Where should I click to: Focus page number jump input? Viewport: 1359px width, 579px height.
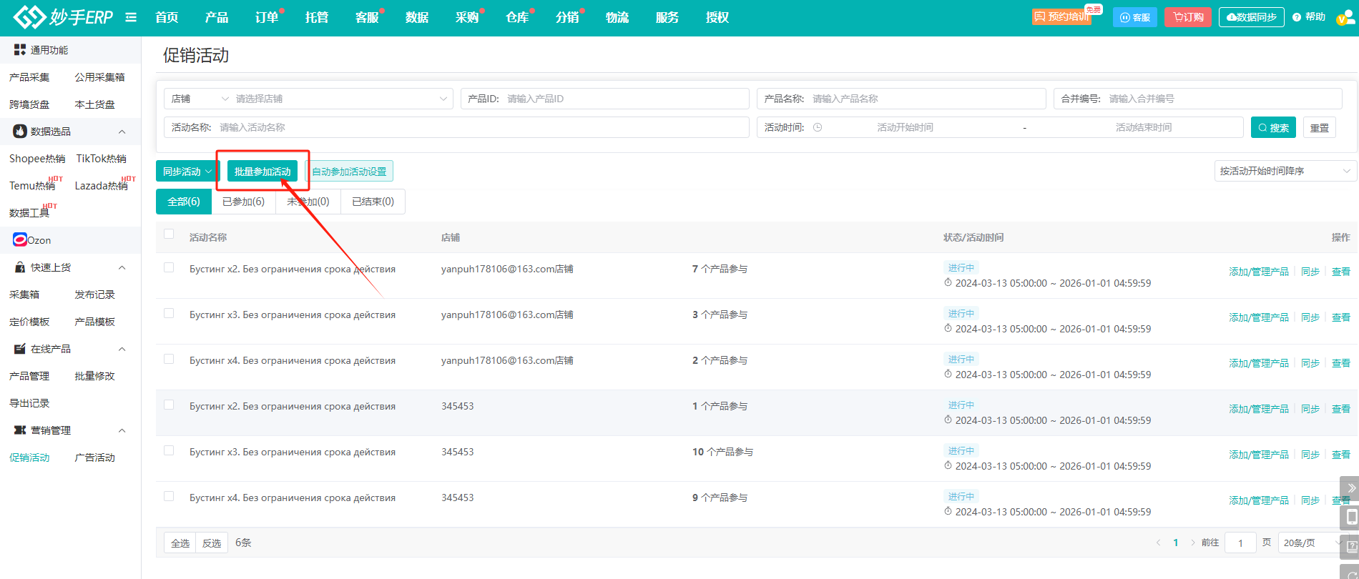tap(1240, 543)
